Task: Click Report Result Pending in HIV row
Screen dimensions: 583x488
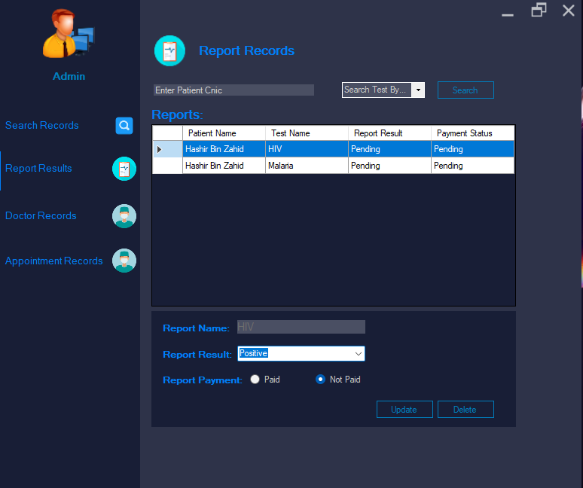Action: [389, 149]
